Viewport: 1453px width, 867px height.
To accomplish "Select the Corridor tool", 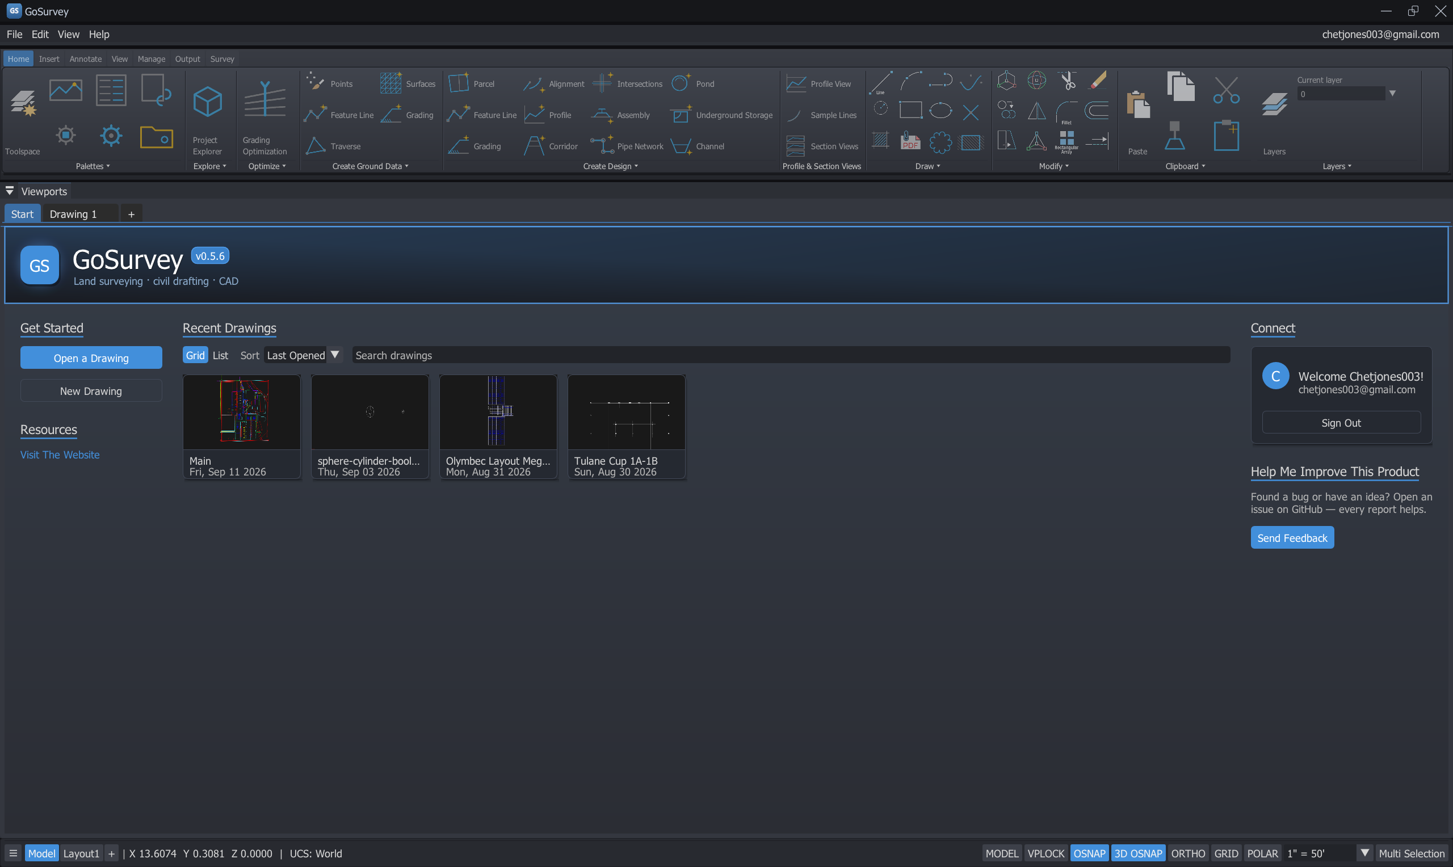I will point(551,146).
